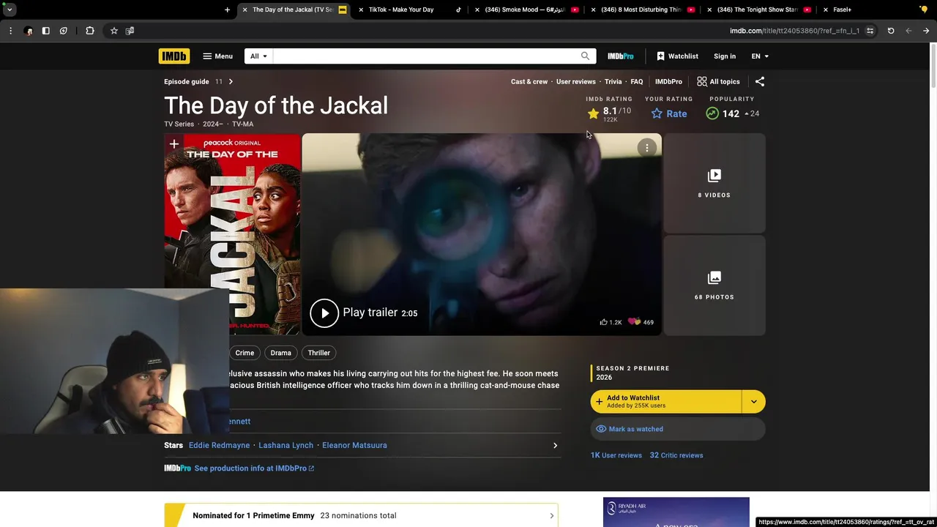See production info at IMDbPro
The width and height of the screenshot is (937, 527).
point(254,468)
